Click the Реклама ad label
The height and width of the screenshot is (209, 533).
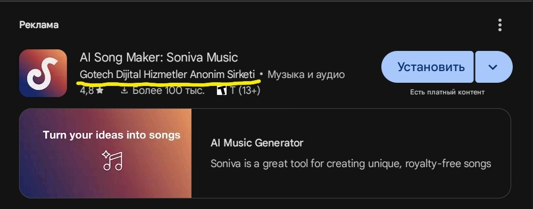39,25
